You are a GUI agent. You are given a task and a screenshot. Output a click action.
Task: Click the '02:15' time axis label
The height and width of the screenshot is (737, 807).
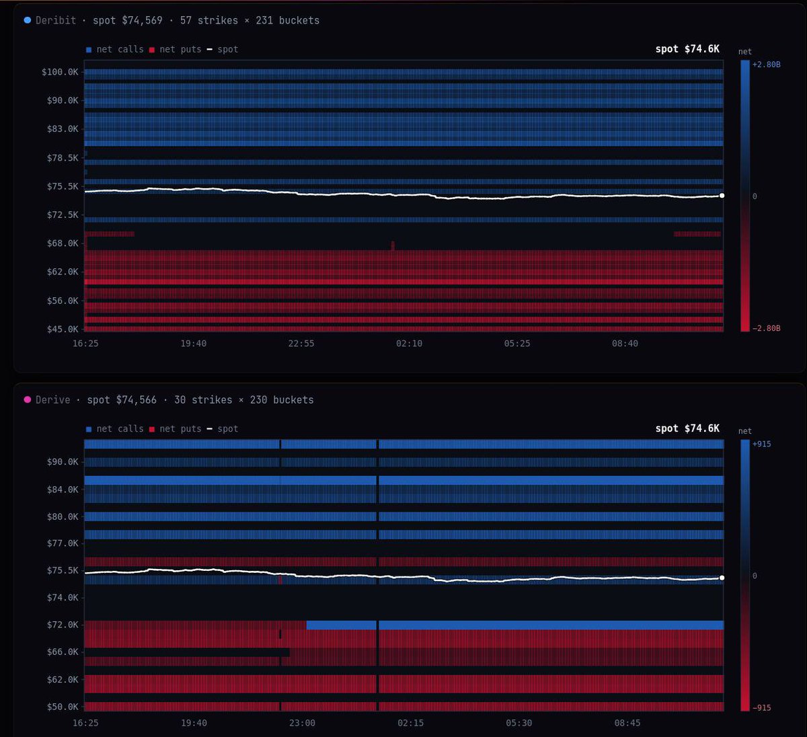[410, 723]
